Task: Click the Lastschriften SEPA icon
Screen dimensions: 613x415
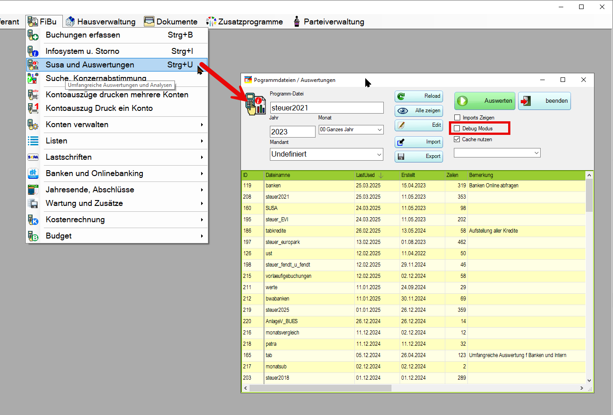Action: (x=33, y=157)
